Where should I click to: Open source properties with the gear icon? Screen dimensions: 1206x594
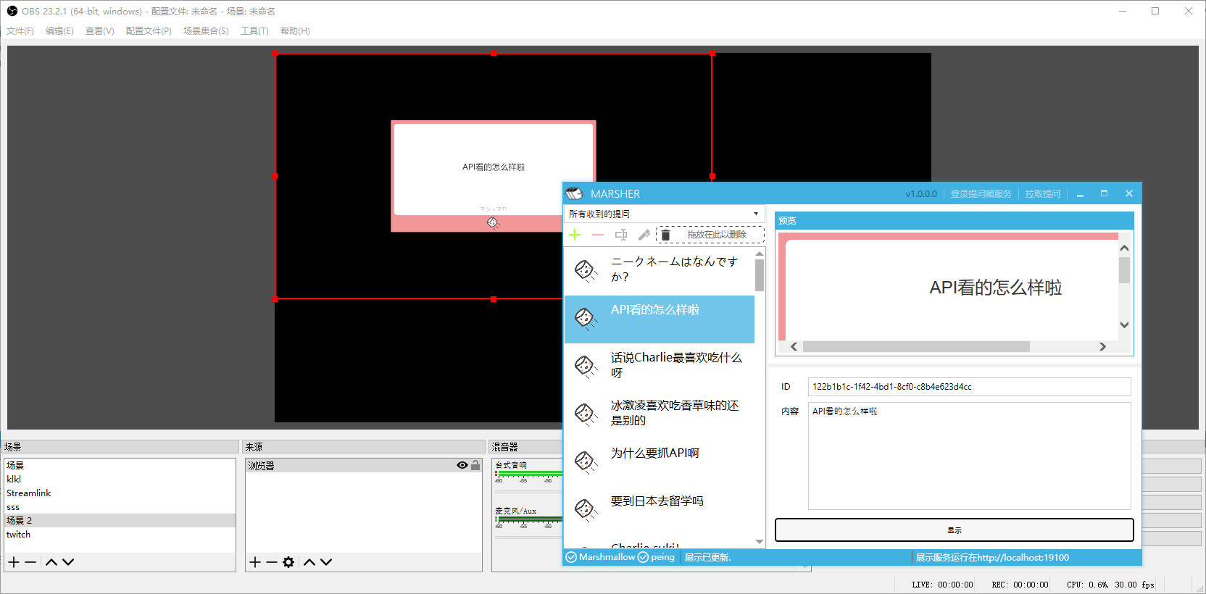pyautogui.click(x=288, y=562)
